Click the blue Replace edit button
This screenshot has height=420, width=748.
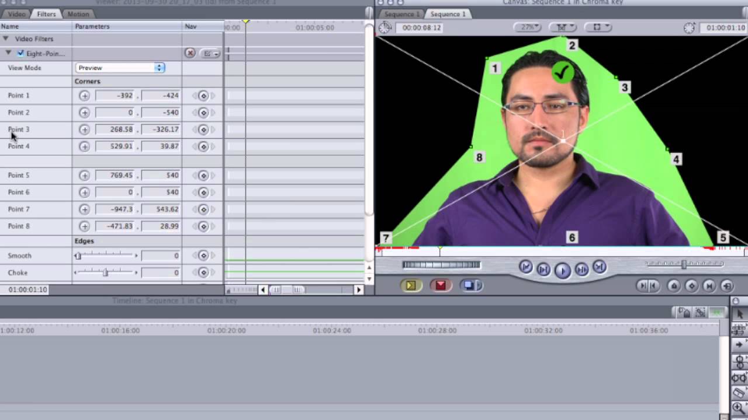tap(468, 285)
